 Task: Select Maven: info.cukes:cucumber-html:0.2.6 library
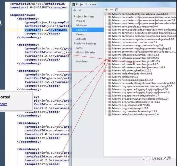coord(135,58)
